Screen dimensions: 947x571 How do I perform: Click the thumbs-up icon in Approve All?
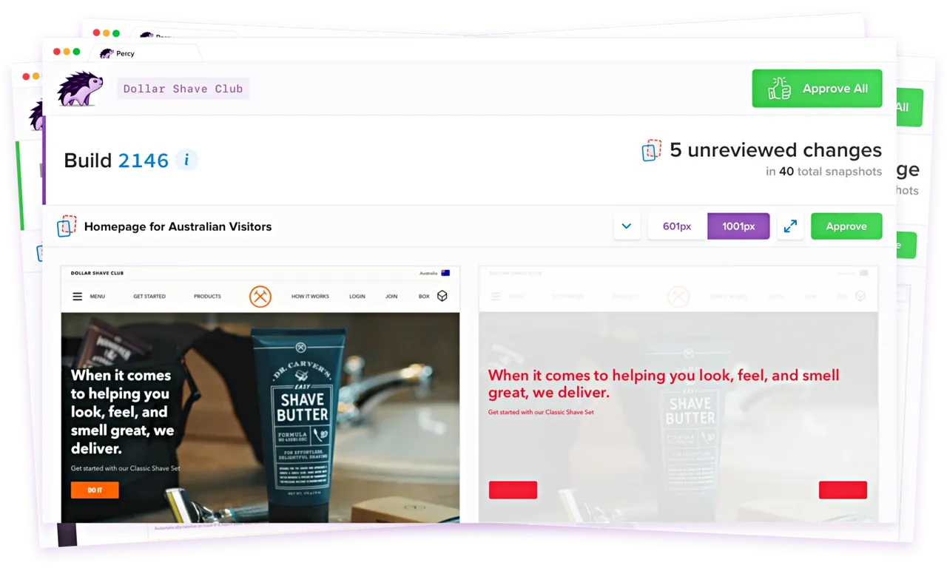point(779,89)
